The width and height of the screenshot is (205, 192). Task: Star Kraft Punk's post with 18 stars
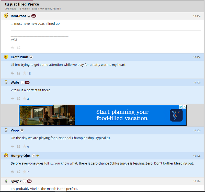24,73
